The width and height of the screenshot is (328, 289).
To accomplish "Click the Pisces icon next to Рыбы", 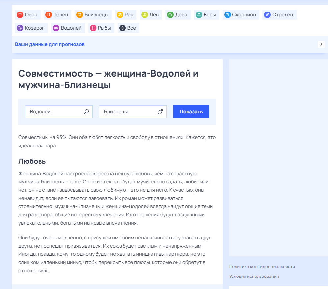I will pos(93,28).
